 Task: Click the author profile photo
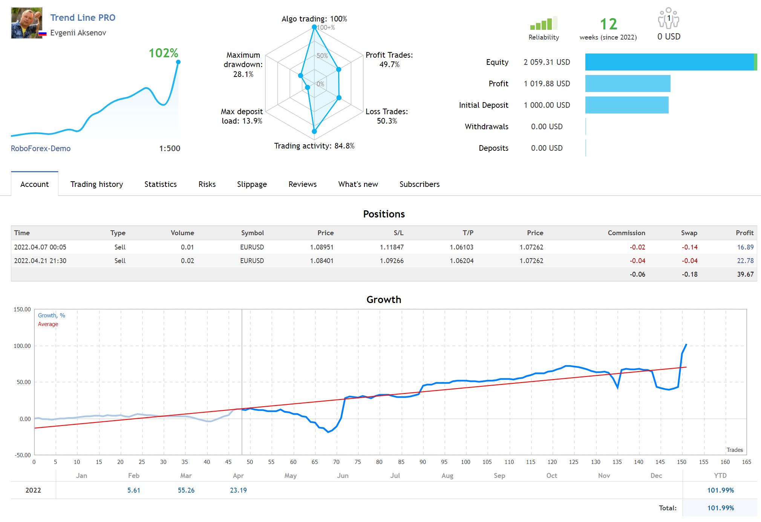click(26, 23)
